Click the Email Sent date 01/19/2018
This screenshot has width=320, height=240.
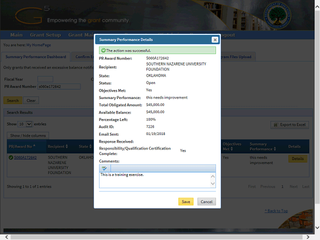click(155, 134)
